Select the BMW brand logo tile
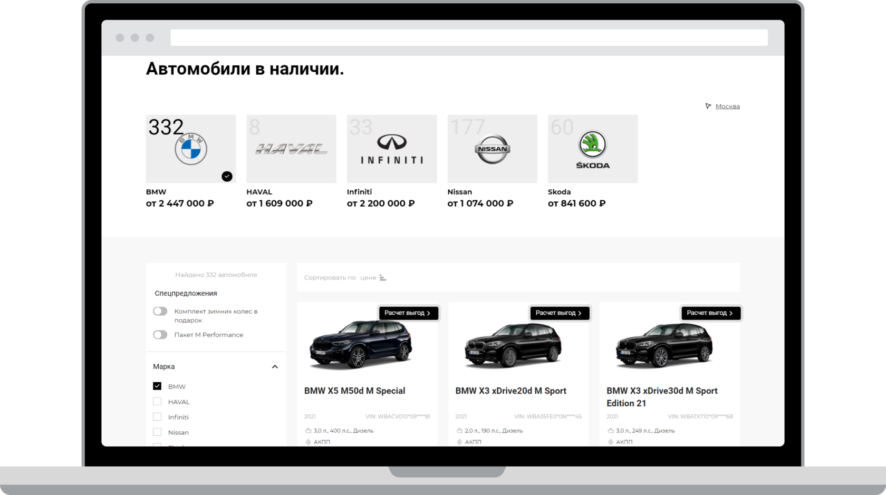This screenshot has width=886, height=495. 191,149
